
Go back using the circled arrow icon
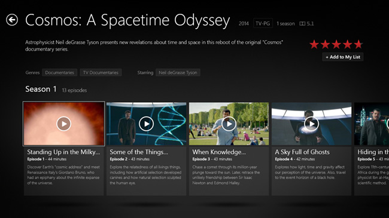[x=12, y=20]
